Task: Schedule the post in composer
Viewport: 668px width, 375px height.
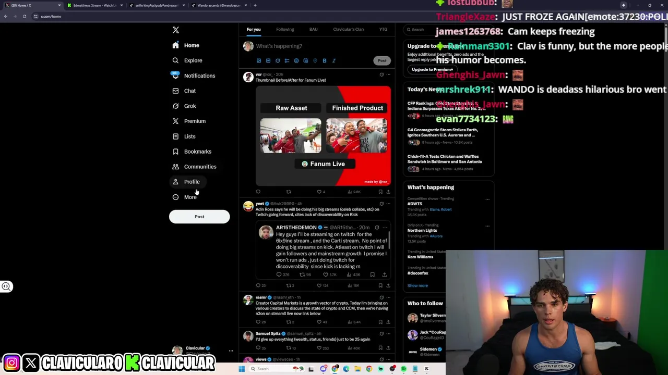Action: tap(306, 61)
